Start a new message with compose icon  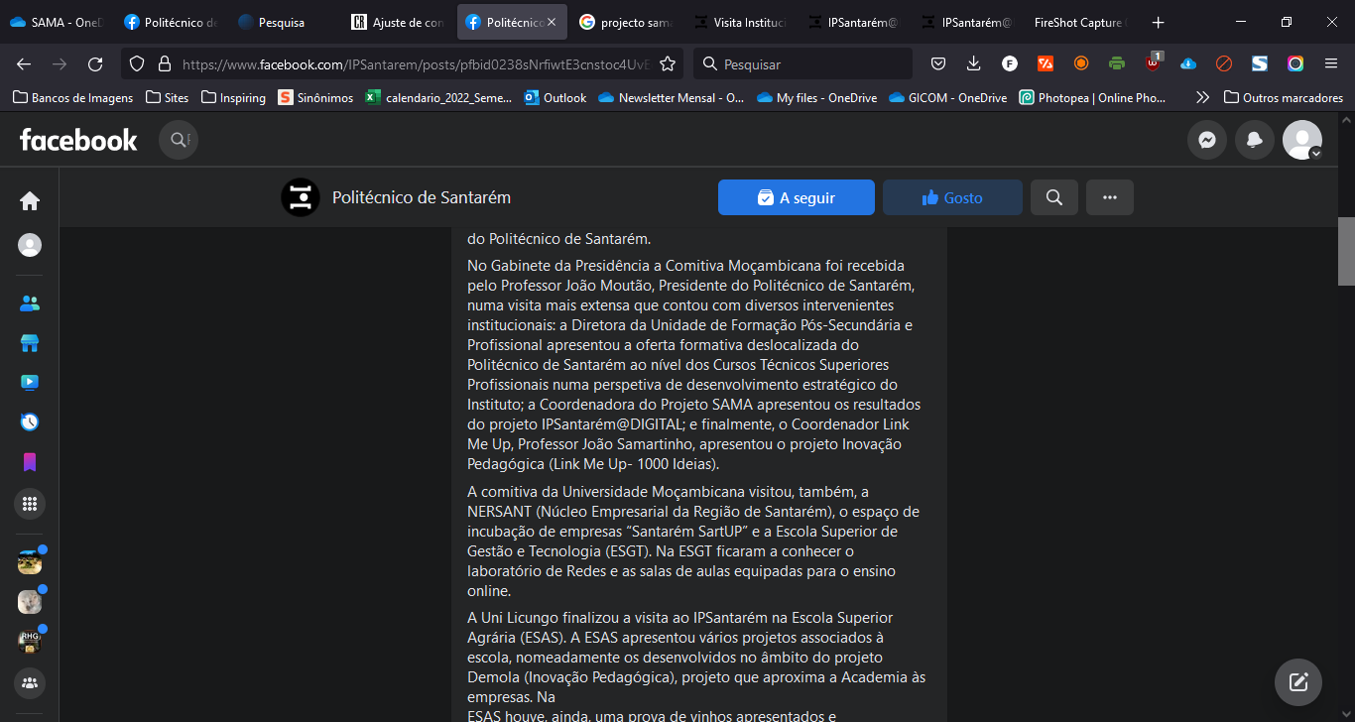tap(1298, 682)
